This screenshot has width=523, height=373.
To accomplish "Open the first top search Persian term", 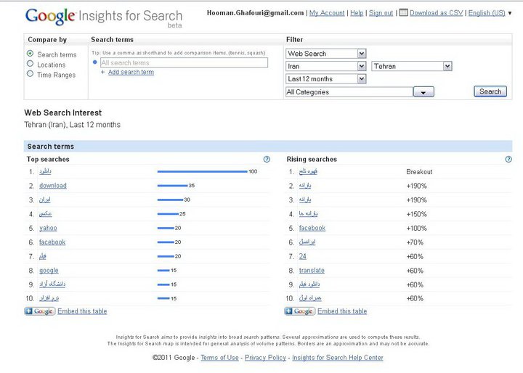I will pos(45,171).
